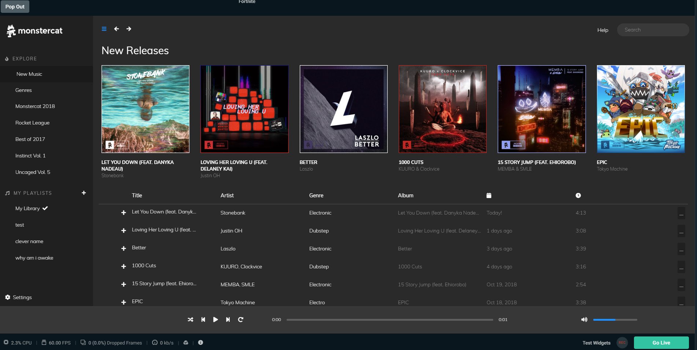Go forward with the right arrow

[129, 29]
